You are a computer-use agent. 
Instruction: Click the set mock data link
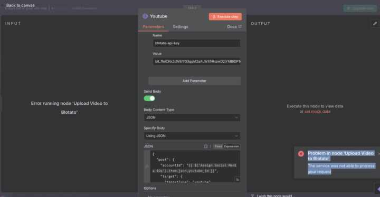click(x=317, y=112)
